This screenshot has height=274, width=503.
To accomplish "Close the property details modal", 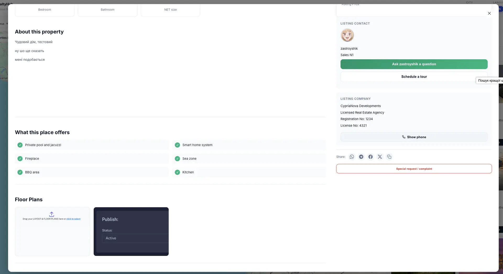I will pos(489,13).
